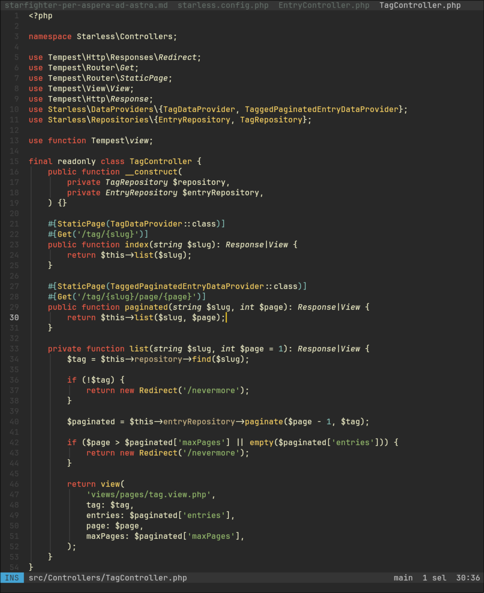Click 'Tempest\view' in the use function line

[120, 141]
